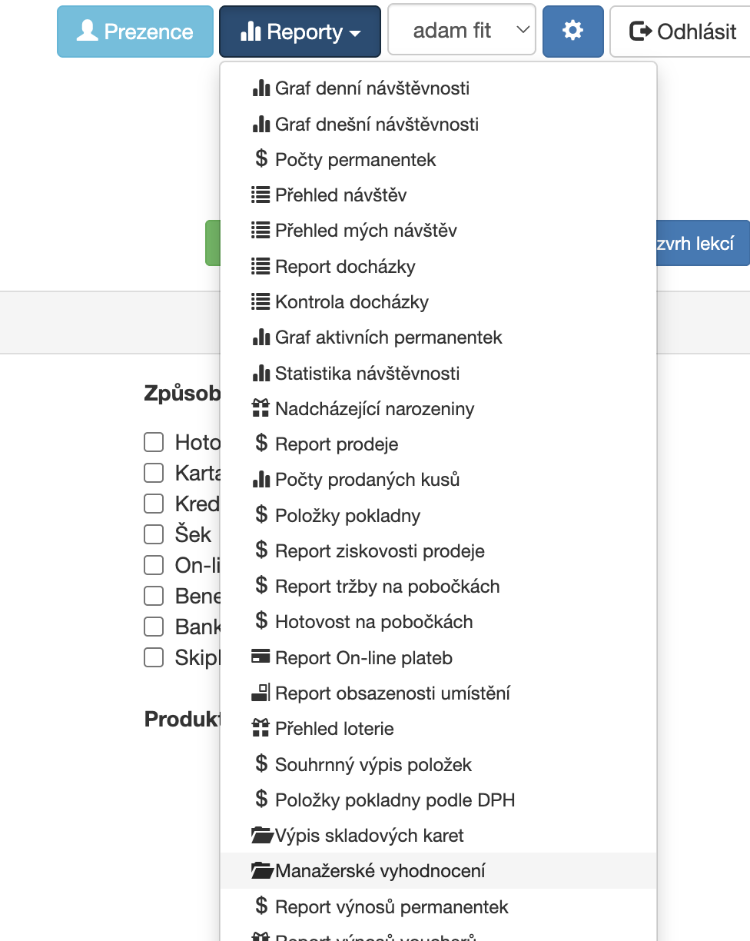
Task: Log out with Odhlásit button
Action: point(682,32)
